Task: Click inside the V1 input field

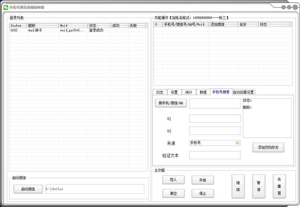Action: (x=215, y=118)
